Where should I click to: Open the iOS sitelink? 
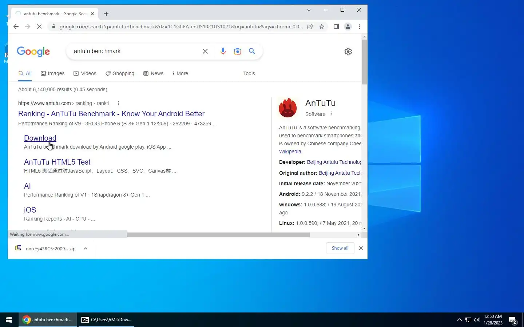pos(30,210)
